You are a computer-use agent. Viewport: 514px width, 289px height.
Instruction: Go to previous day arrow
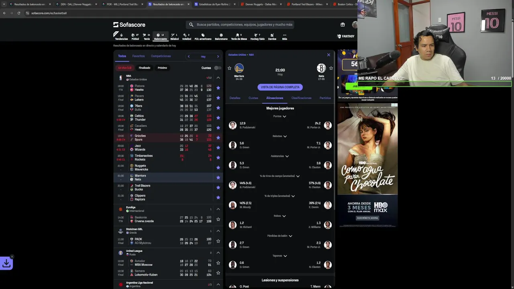(189, 57)
